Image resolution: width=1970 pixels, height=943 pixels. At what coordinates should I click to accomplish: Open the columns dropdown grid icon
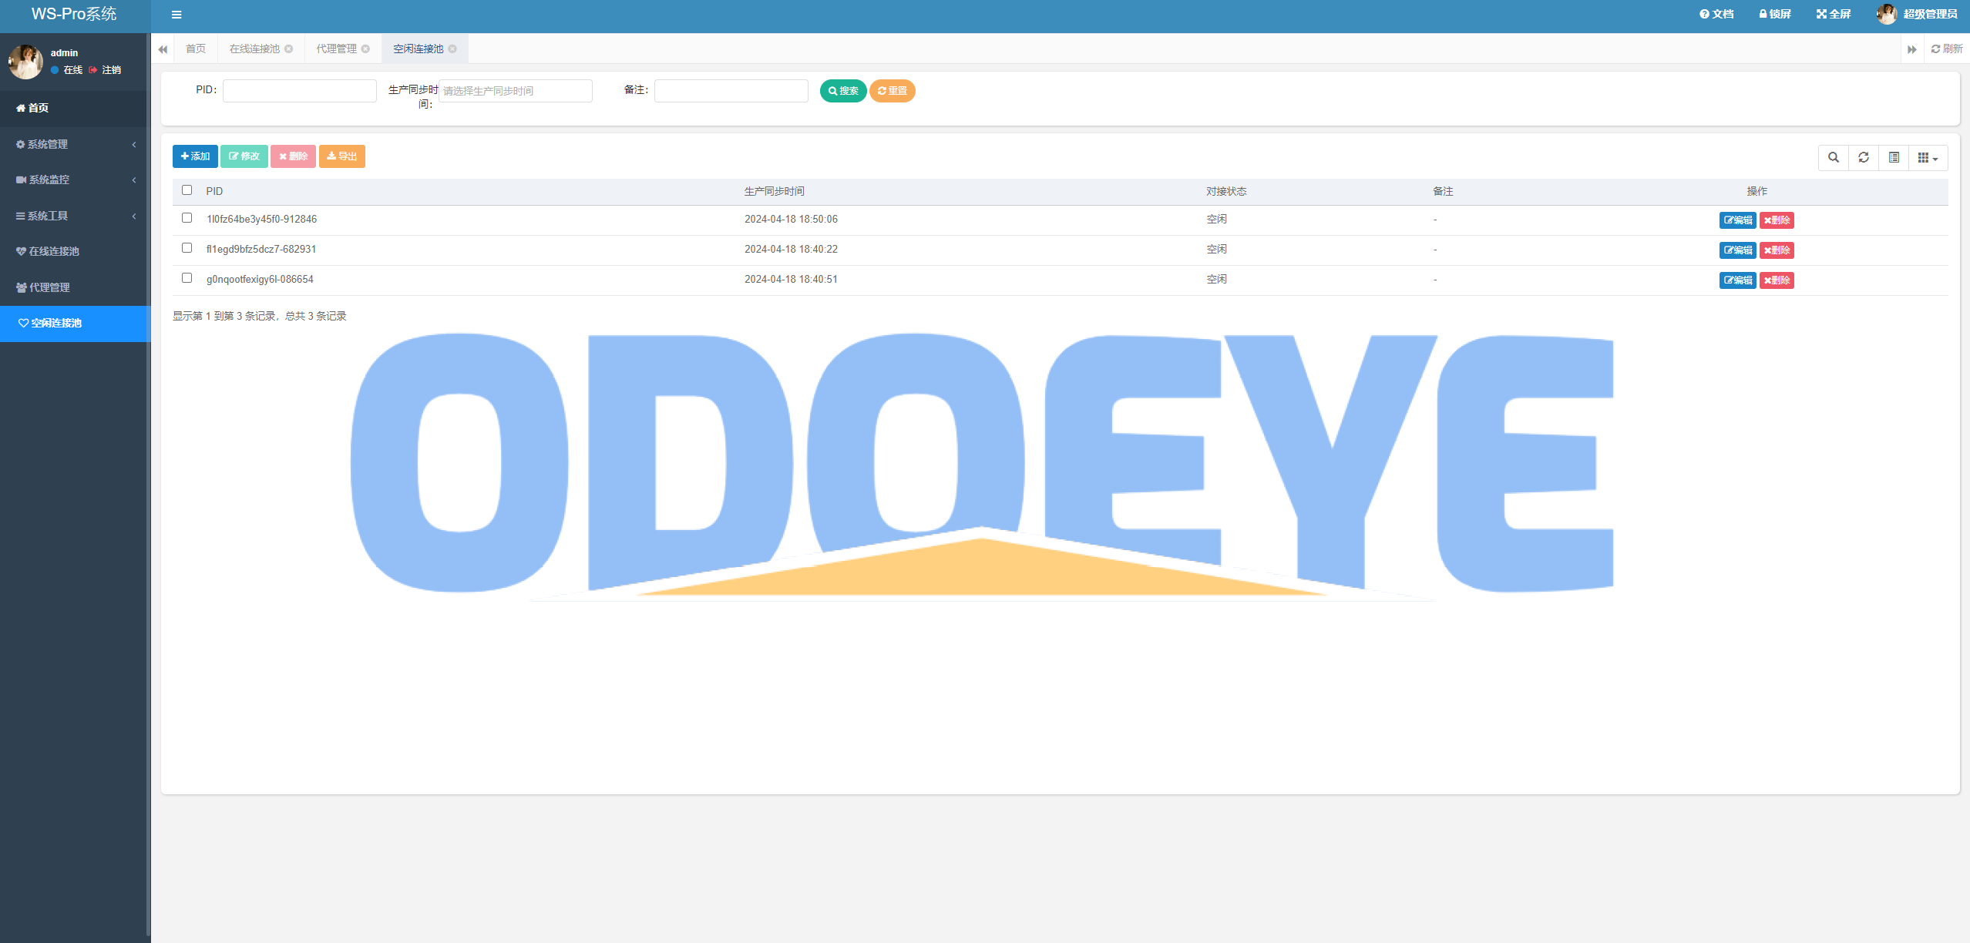click(1928, 158)
